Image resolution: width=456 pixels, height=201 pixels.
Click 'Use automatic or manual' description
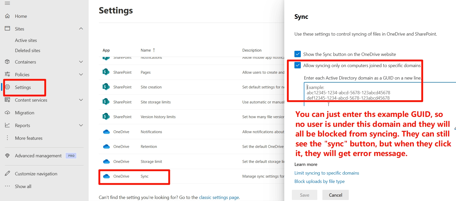(x=263, y=102)
